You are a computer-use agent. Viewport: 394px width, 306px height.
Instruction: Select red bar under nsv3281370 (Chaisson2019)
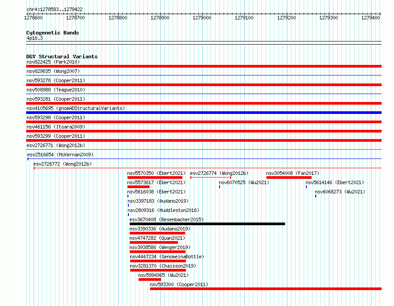[158, 270]
